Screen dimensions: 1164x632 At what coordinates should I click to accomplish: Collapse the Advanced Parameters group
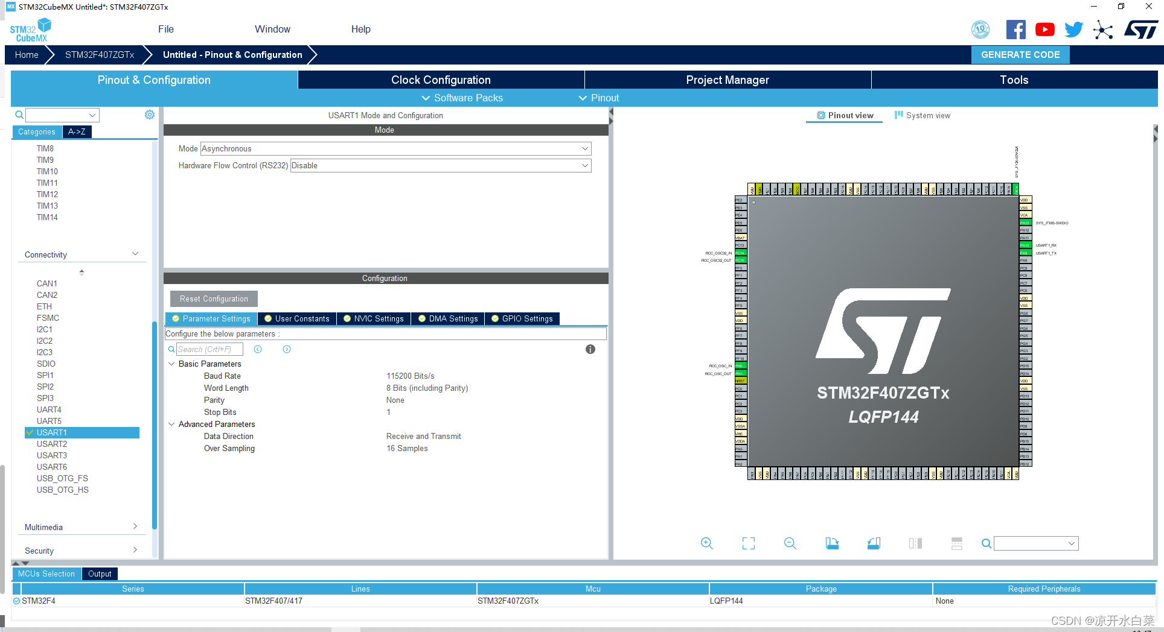click(171, 424)
